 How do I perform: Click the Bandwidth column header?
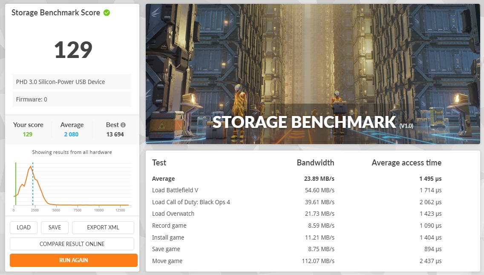coord(315,163)
